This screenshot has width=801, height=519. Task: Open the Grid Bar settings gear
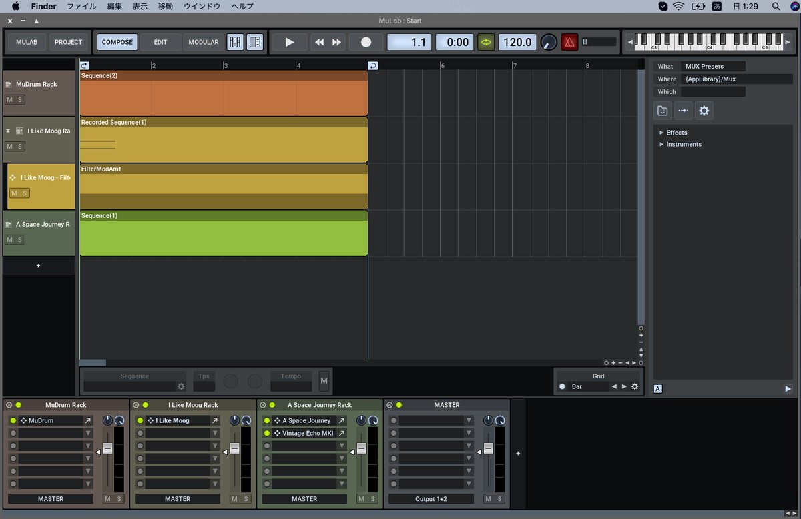(635, 386)
